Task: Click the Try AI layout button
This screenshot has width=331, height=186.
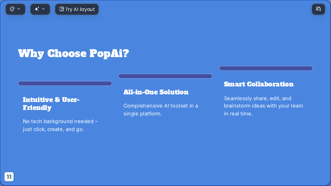Action: [77, 9]
